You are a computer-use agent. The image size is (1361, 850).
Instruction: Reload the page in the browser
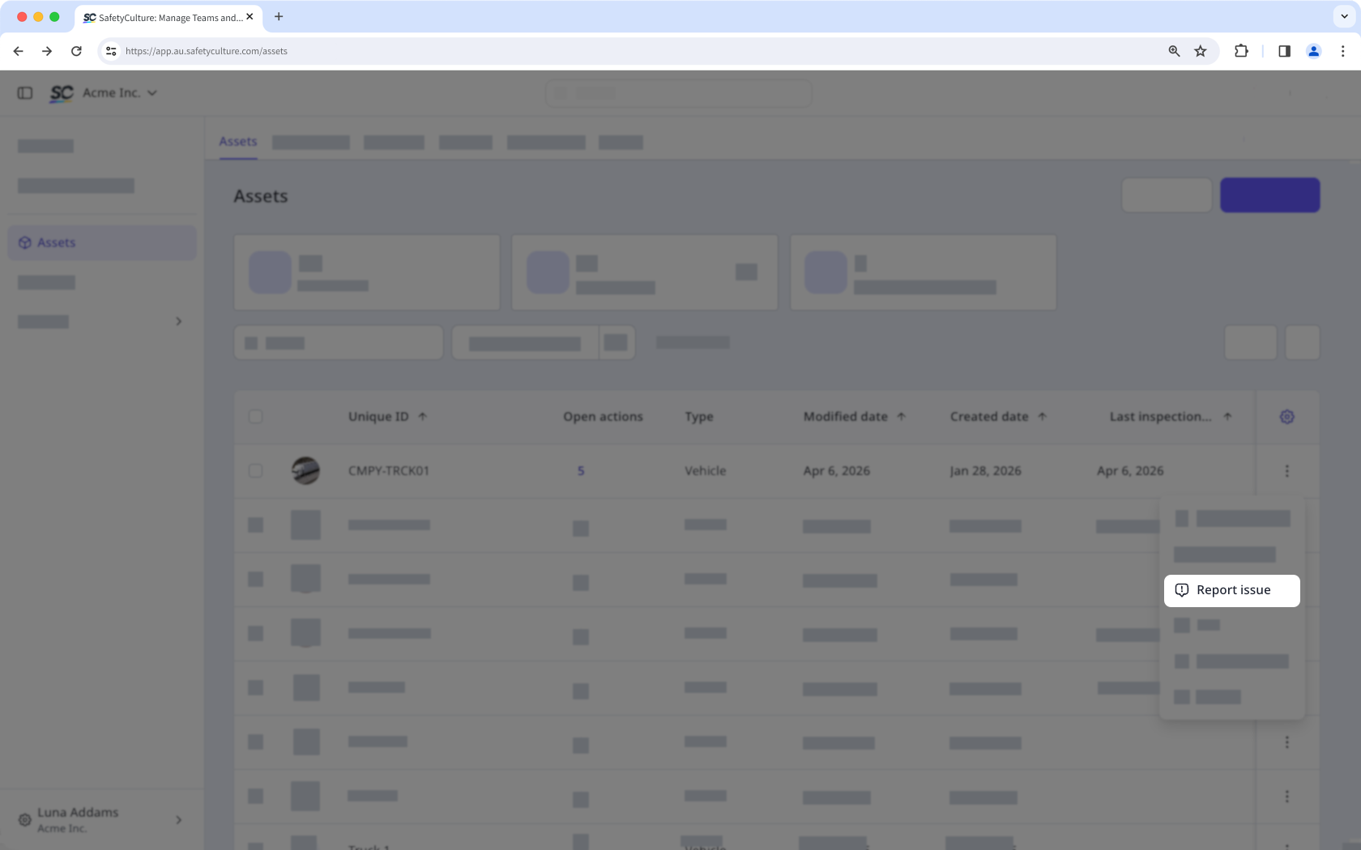point(76,51)
